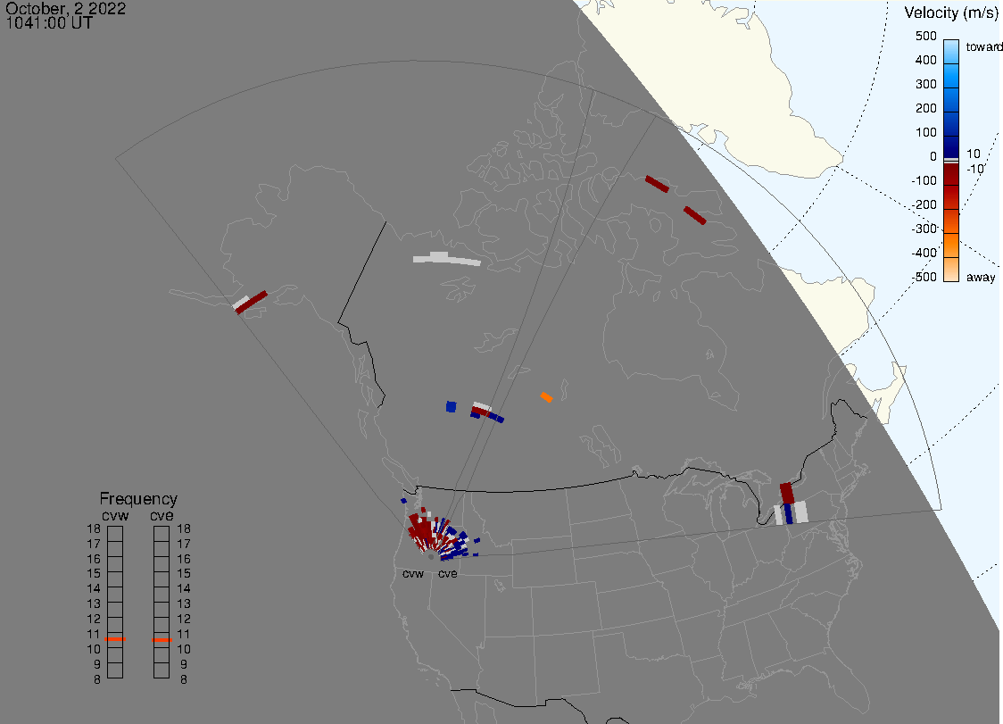Screen dimensions: 1003x724
Task: Click the orange frequency marker on the cve bar
Action: pyautogui.click(x=162, y=640)
